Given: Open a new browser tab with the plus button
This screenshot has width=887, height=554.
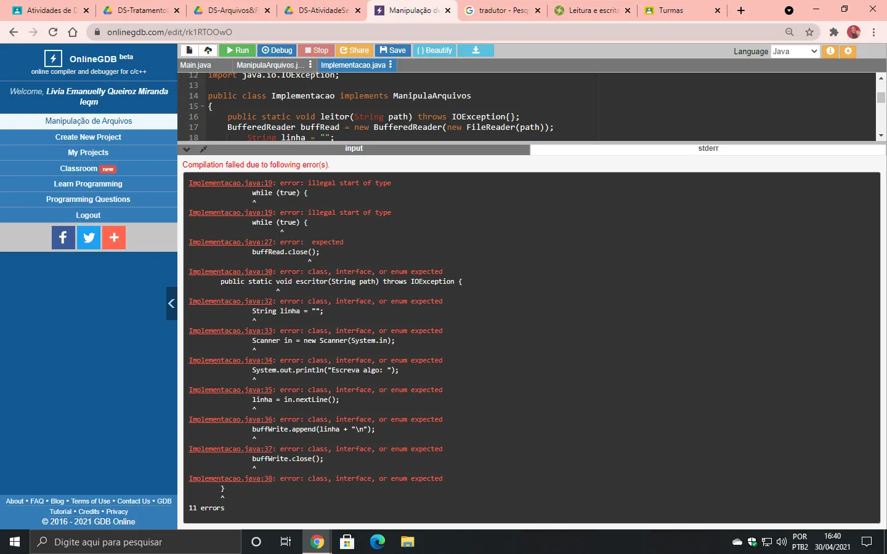Looking at the screenshot, I should tap(741, 10).
